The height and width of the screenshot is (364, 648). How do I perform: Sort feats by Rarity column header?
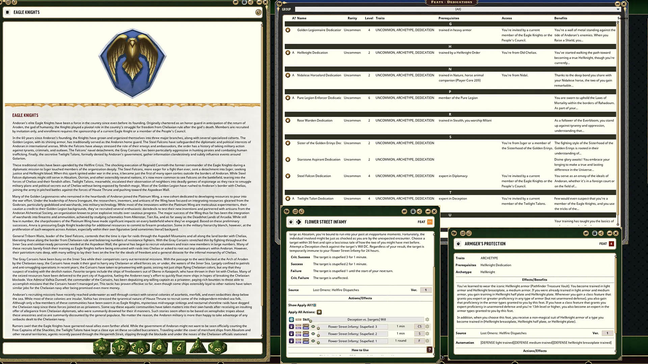click(352, 18)
